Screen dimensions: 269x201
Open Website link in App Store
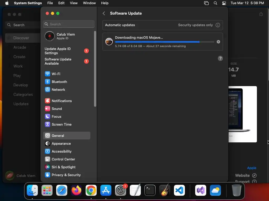pos(246,175)
